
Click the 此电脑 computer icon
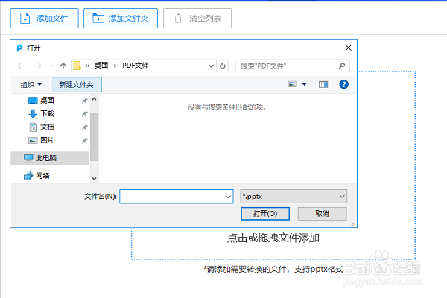tap(28, 158)
